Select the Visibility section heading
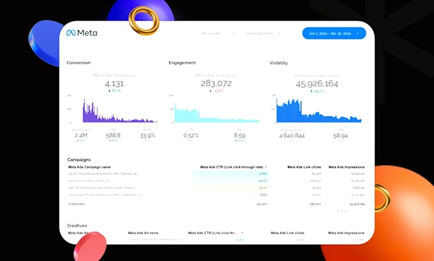434x261 pixels. pyautogui.click(x=278, y=63)
